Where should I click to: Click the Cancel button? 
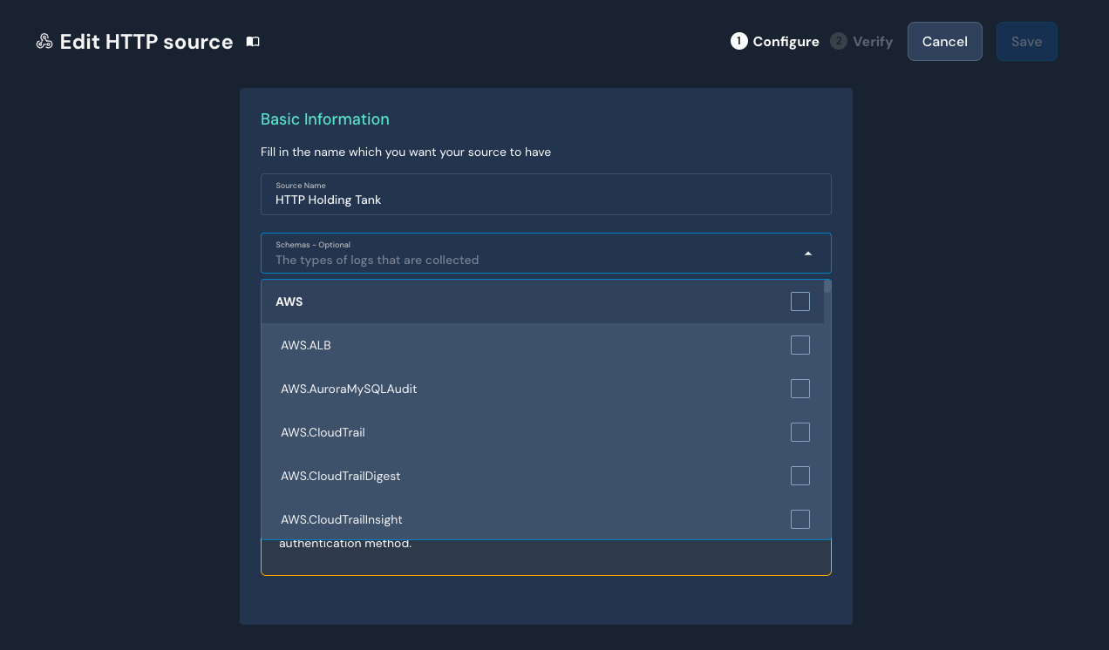[x=944, y=42]
